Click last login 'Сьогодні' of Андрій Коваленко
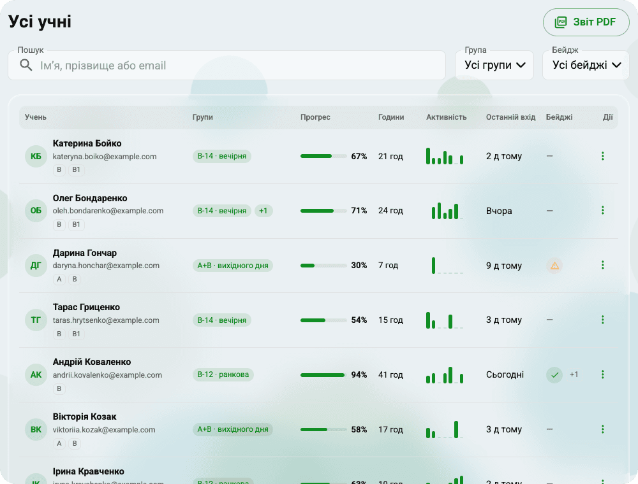 tap(505, 374)
